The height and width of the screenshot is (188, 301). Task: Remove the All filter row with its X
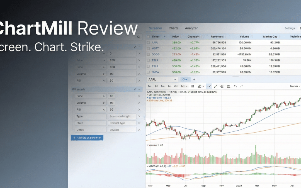pos(139,53)
